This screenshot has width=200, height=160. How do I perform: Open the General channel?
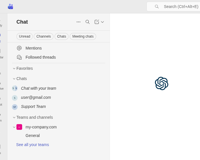[x=33, y=135]
